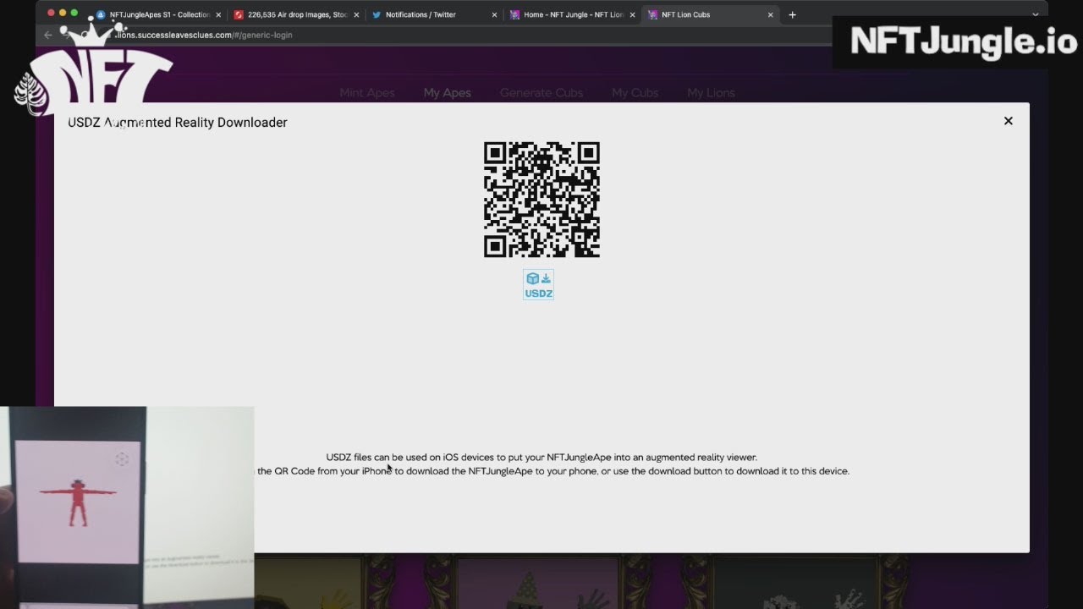Image resolution: width=1083 pixels, height=609 pixels.
Task: Close the Home - NFT Jungle tab
Action: click(x=632, y=14)
